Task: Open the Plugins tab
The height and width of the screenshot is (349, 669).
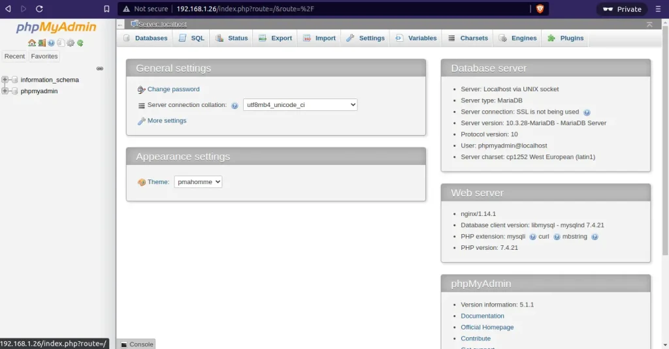Action: coord(565,38)
